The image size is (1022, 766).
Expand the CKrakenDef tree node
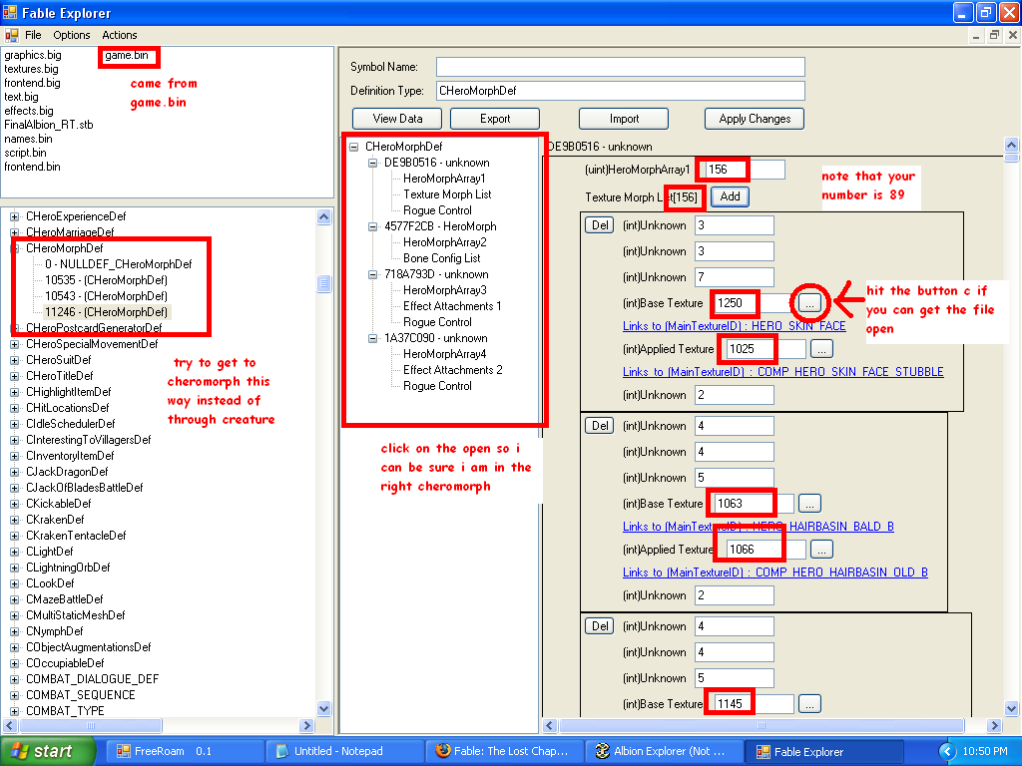click(16, 520)
